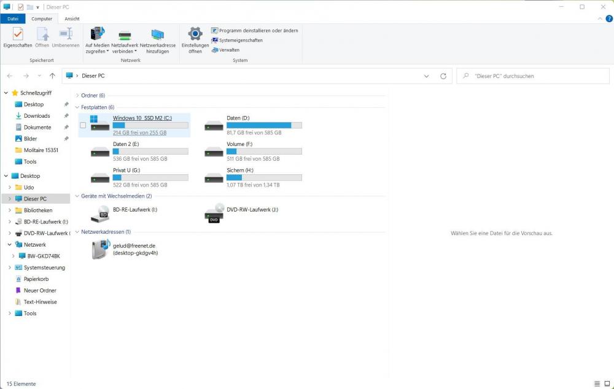This screenshot has width=614, height=389.
Task: Open Einstellungen gear icon in ribbon
Action: pos(195,34)
